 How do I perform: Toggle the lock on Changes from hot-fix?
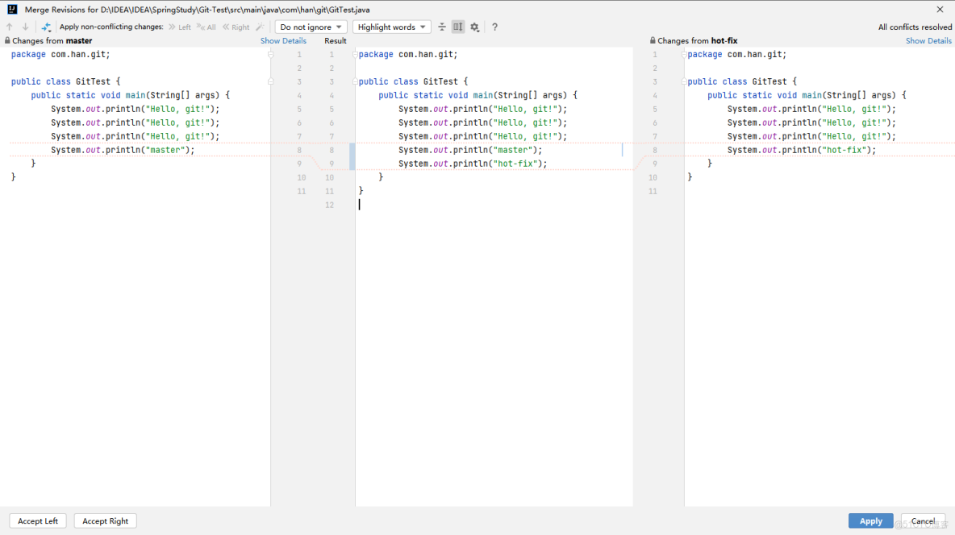pos(653,40)
